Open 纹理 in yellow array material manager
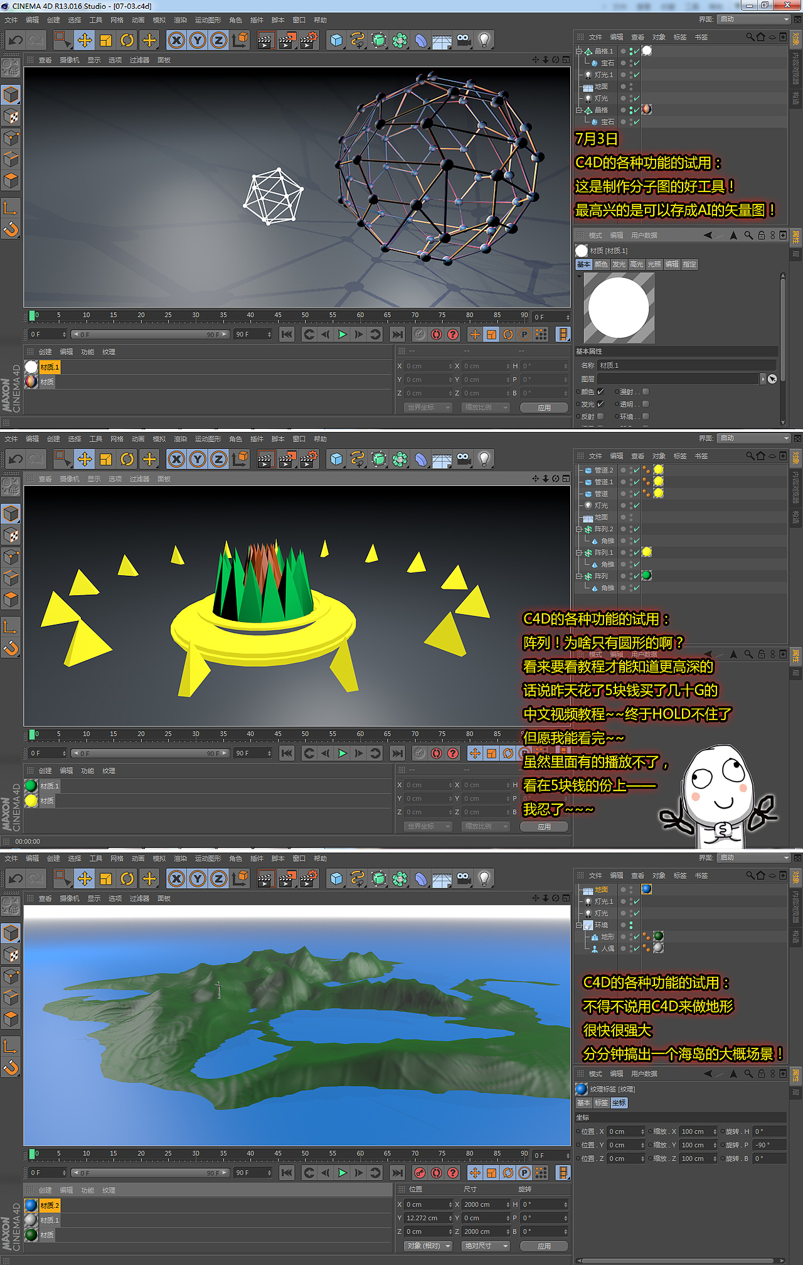The height and width of the screenshot is (1265, 803). pyautogui.click(x=109, y=771)
